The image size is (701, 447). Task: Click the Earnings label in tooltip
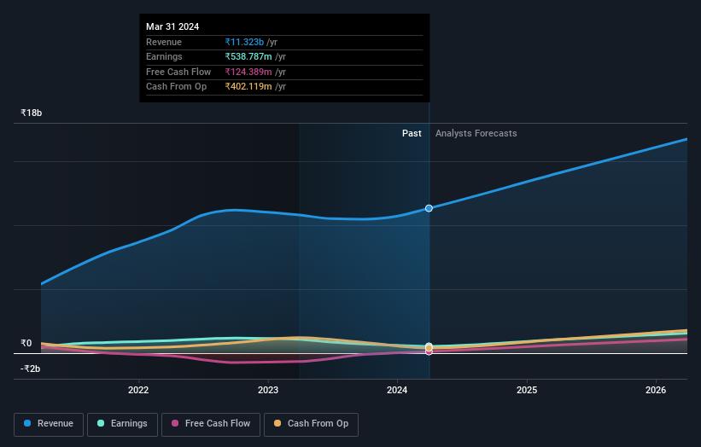(164, 56)
